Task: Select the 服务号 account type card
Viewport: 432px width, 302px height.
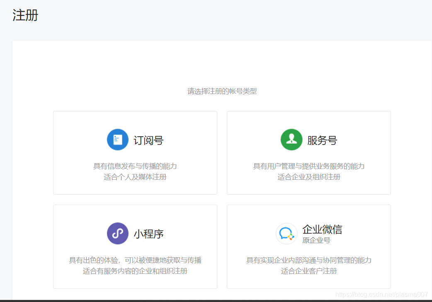Action: [308, 152]
